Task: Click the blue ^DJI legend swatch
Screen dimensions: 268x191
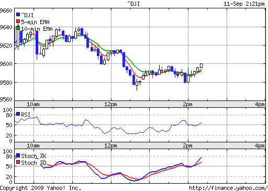Action: click(18, 14)
